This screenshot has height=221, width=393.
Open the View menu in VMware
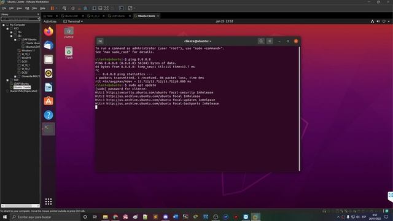(19, 8)
